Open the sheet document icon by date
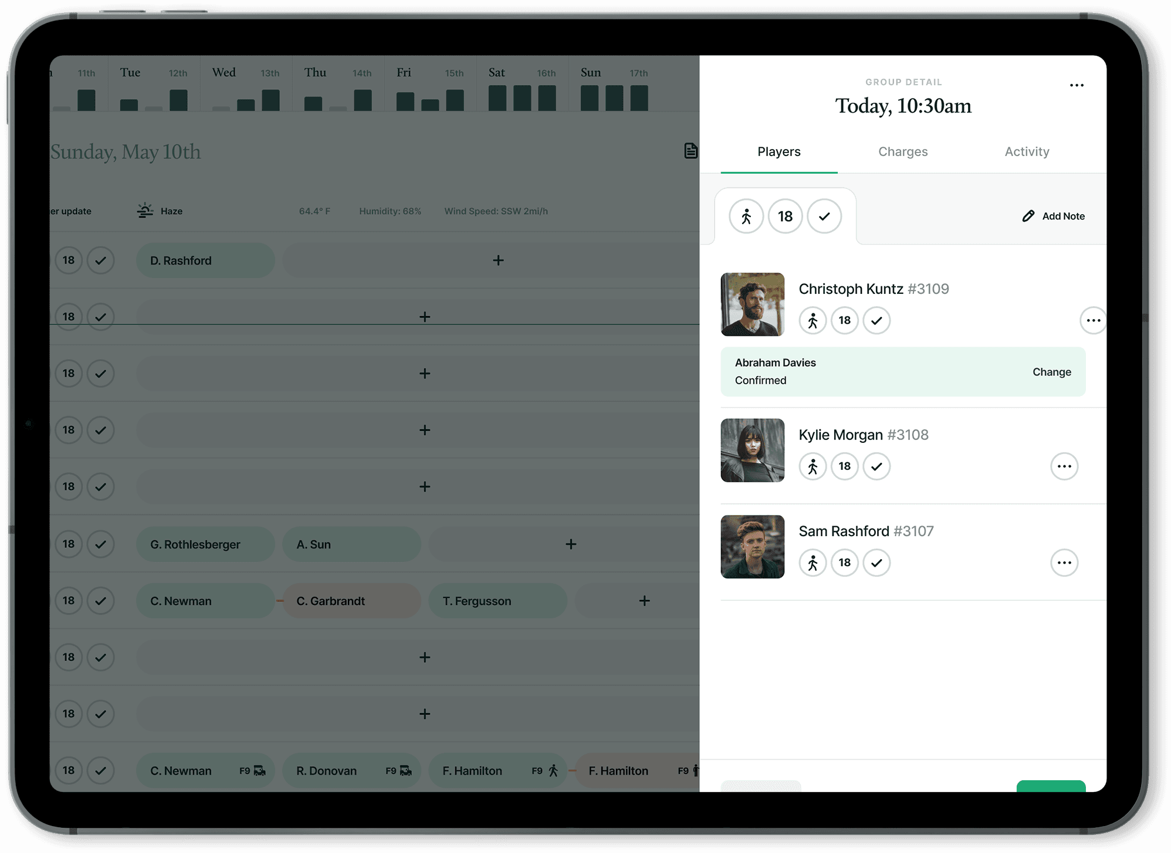This screenshot has width=1171, height=853. click(691, 151)
